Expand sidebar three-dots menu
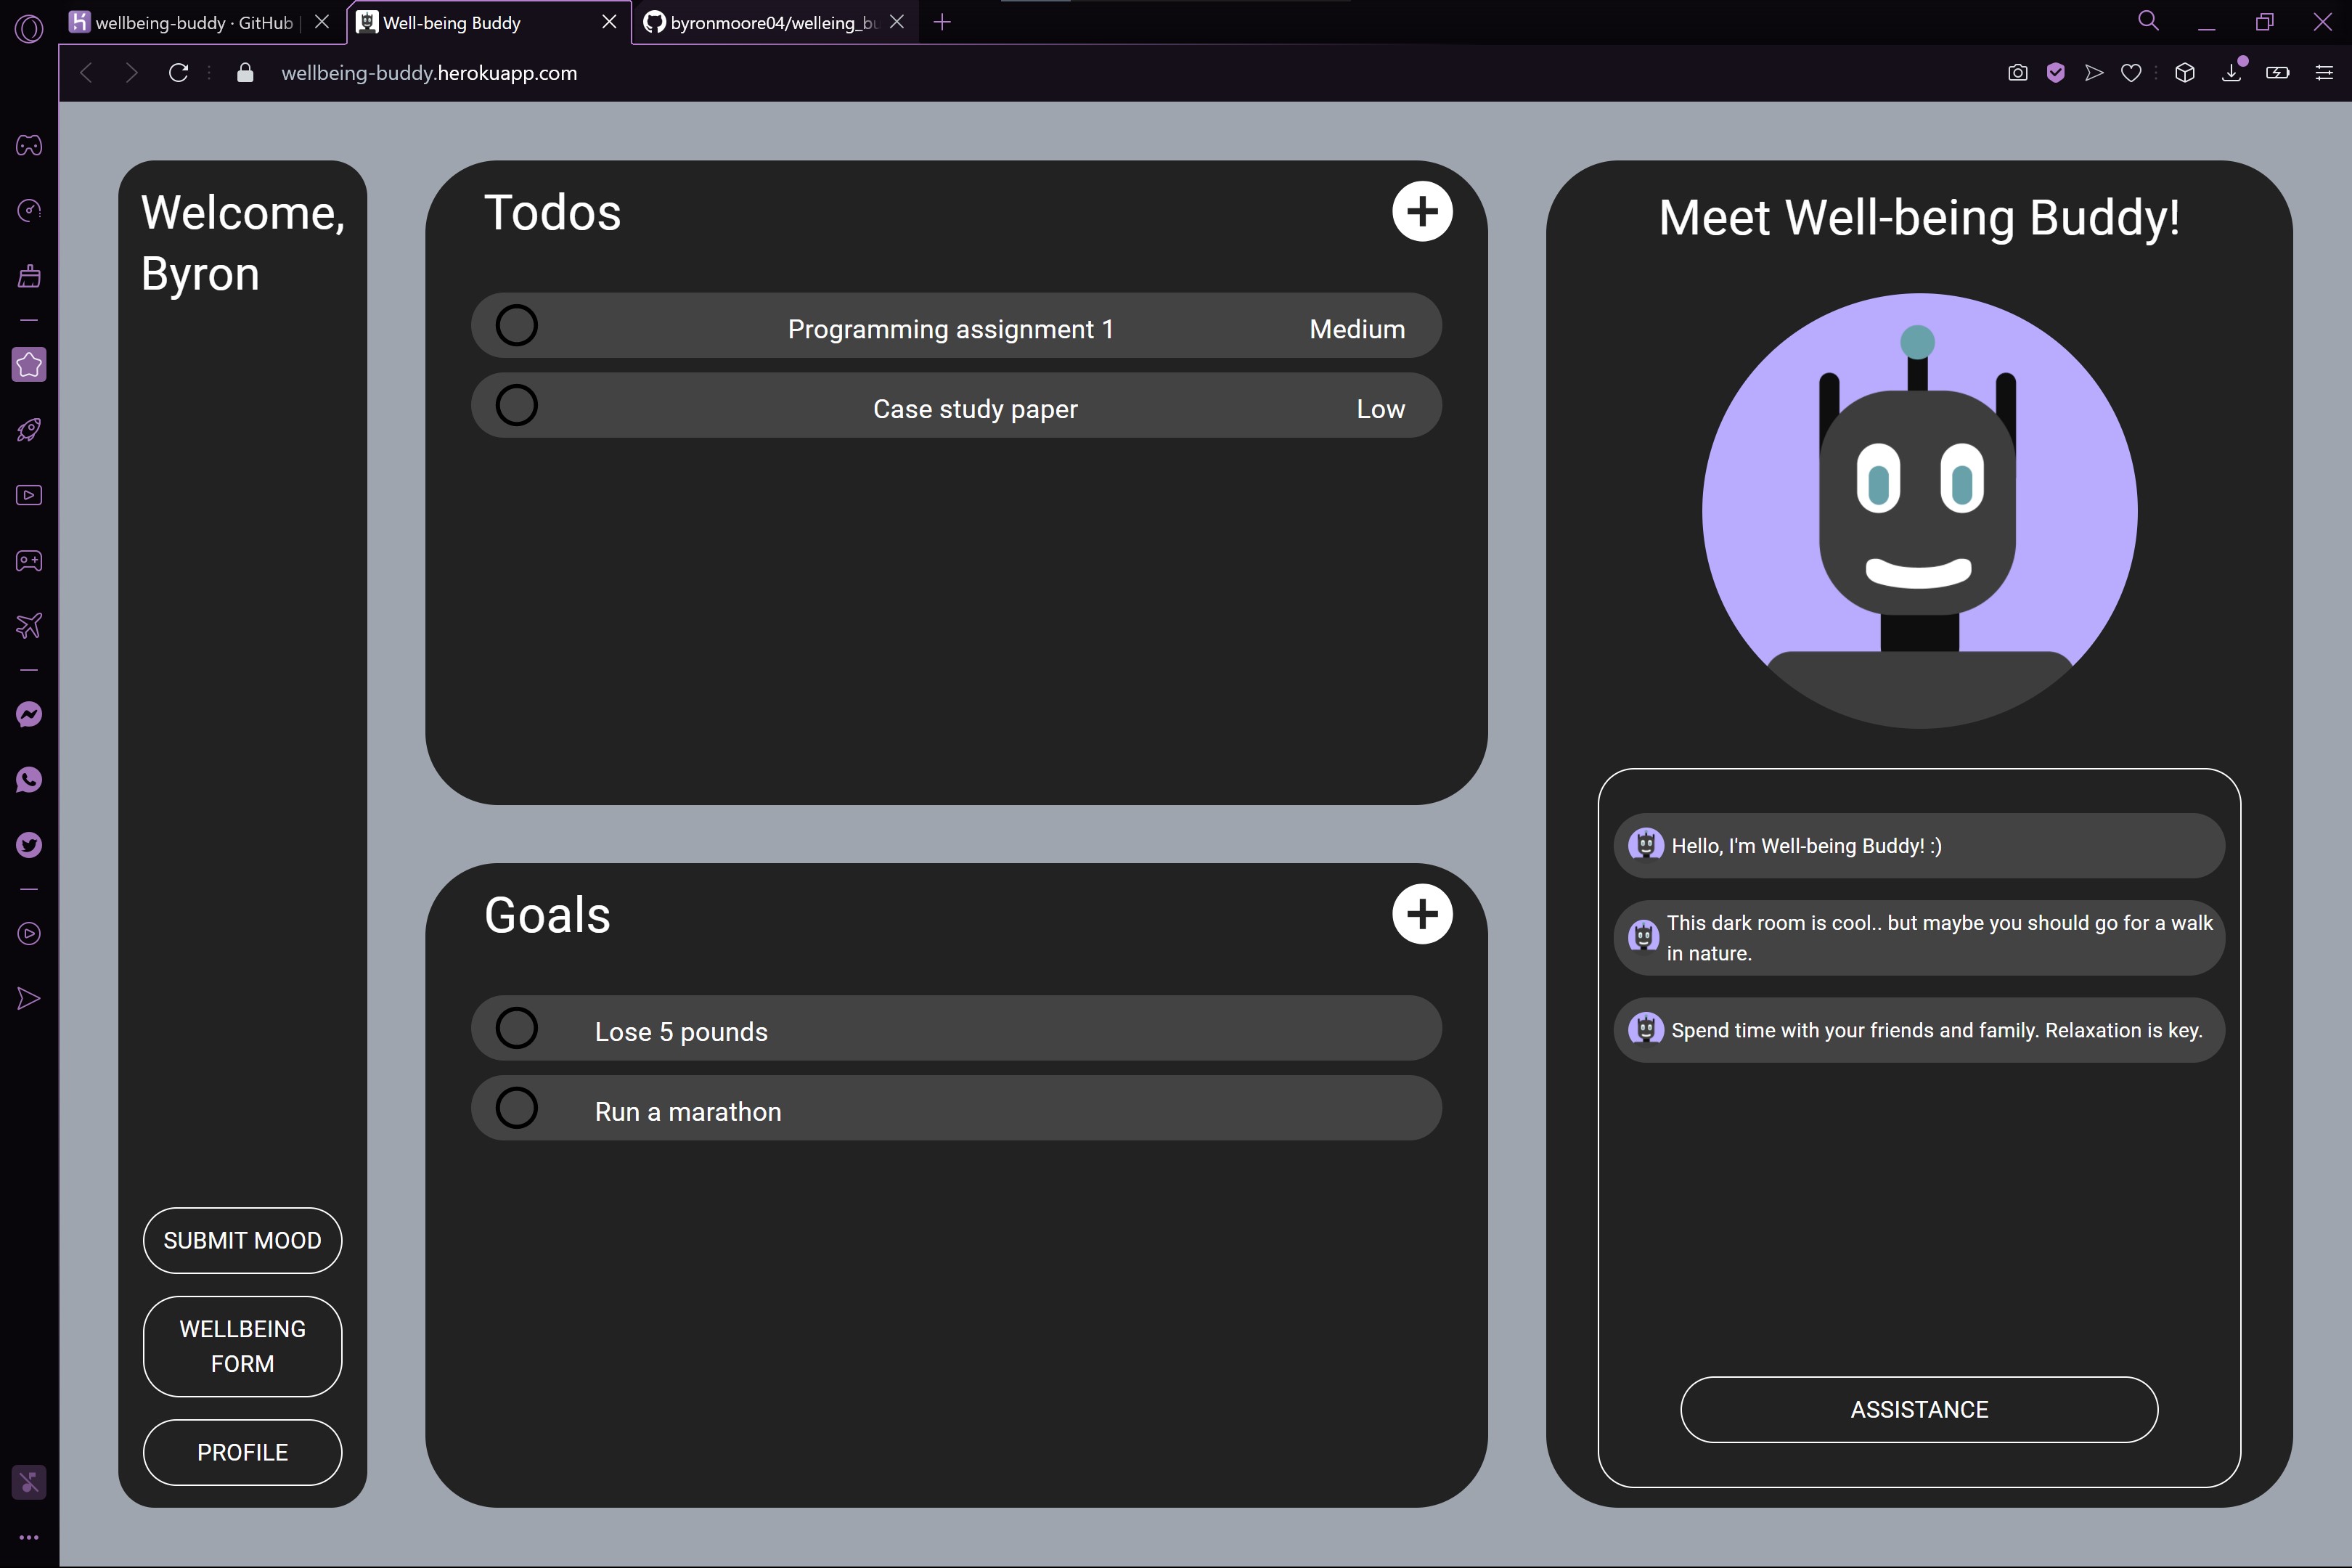 (29, 1538)
